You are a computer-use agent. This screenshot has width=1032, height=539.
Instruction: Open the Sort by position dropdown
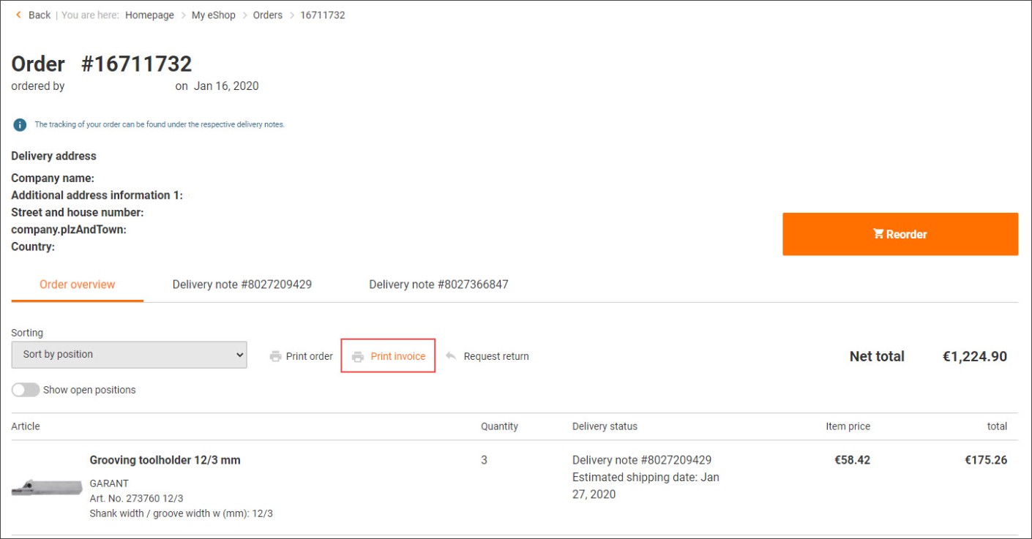click(130, 355)
